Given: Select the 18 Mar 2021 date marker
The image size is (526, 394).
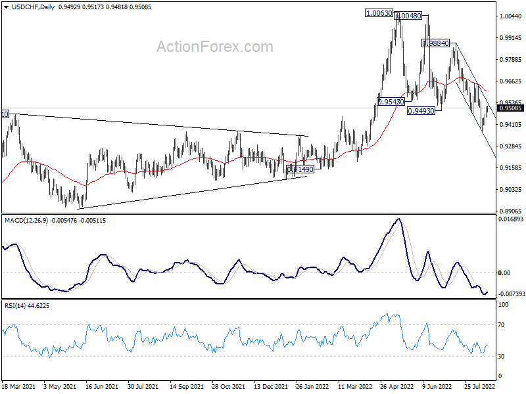Looking at the screenshot, I should (18, 386).
